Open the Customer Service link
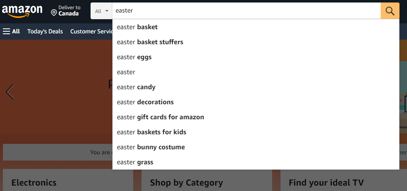Image resolution: width=407 pixels, height=191 pixels. [x=91, y=31]
